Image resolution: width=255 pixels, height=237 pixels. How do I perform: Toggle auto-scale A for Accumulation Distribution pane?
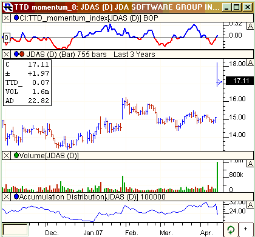[x=250, y=205]
